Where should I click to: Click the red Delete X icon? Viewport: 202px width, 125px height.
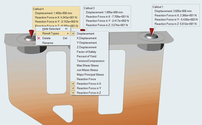[39, 38]
